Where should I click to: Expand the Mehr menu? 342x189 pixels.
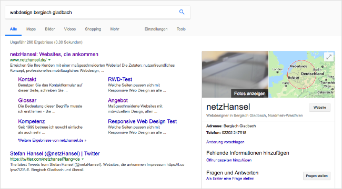coord(115,29)
